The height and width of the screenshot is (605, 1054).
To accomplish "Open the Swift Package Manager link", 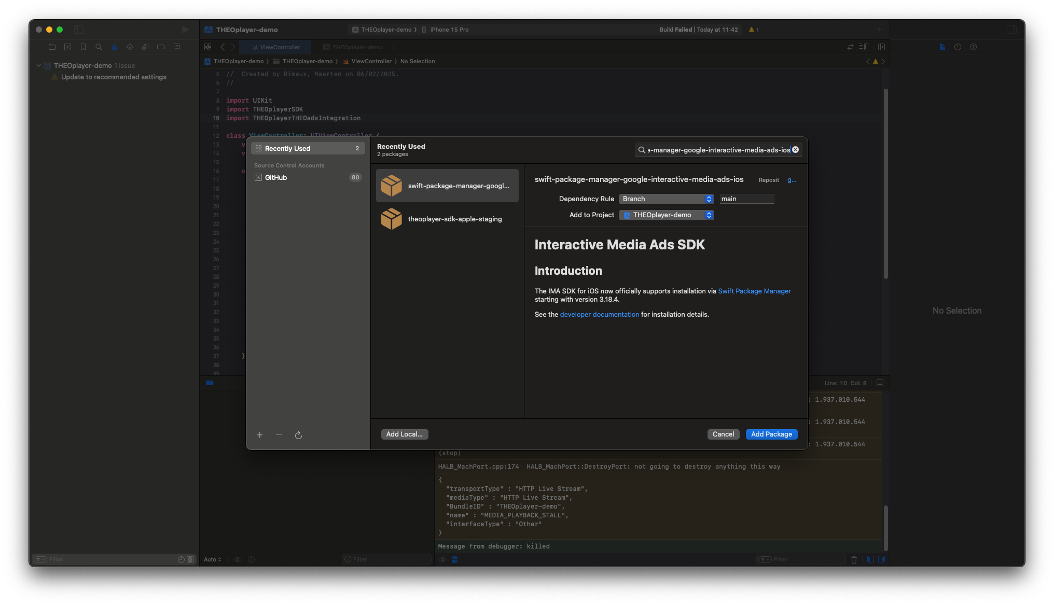I will pyautogui.click(x=755, y=291).
